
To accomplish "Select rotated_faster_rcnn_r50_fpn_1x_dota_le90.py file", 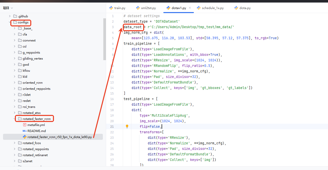I will (x=53, y=137).
